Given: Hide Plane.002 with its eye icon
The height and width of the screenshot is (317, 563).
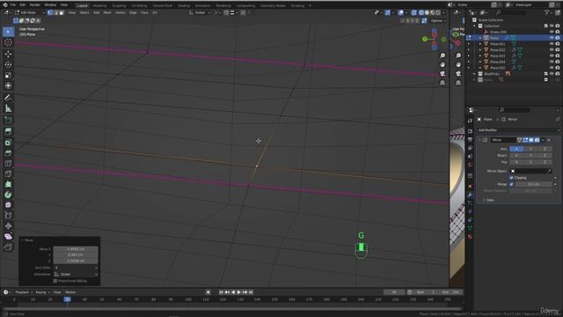Looking at the screenshot, I should [x=552, y=49].
